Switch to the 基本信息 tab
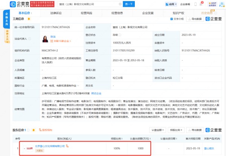The width and height of the screenshot is (226, 156). coord(25,13)
